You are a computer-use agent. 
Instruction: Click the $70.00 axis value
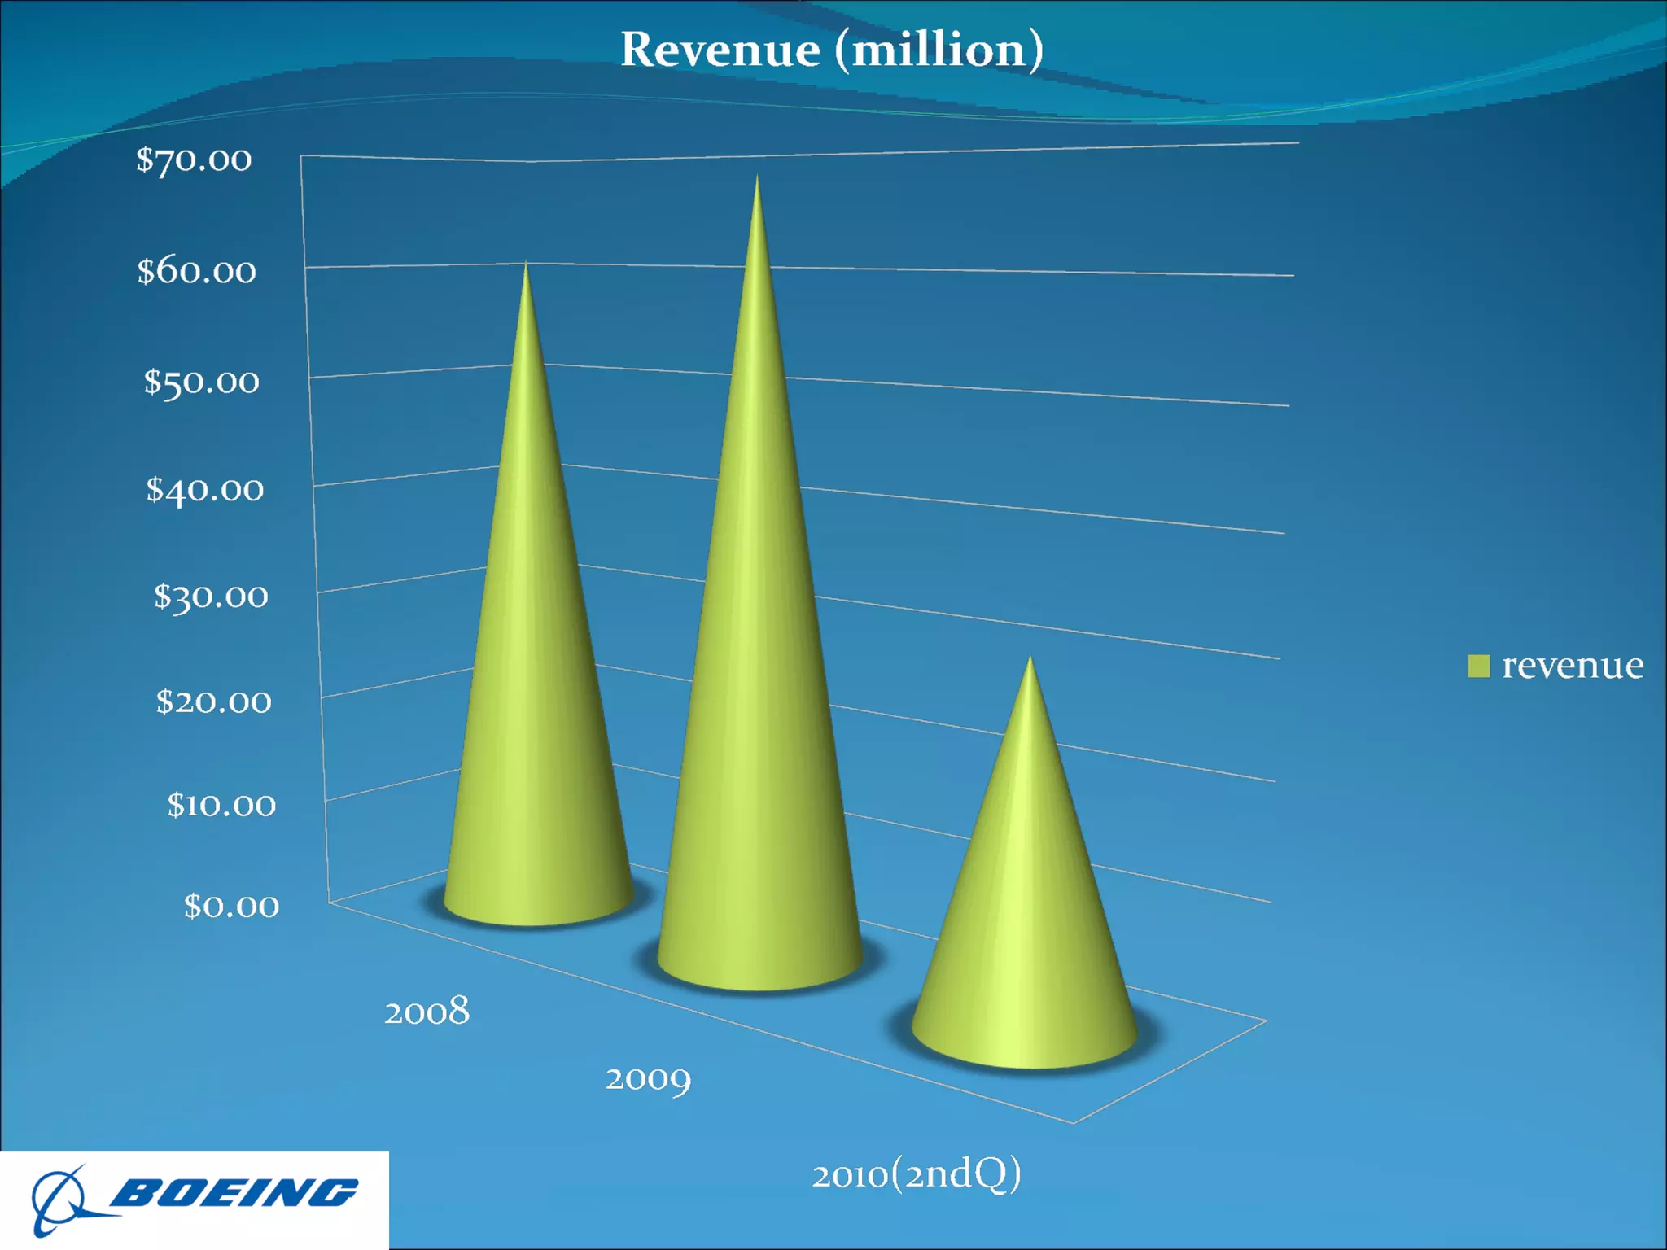[x=194, y=160]
